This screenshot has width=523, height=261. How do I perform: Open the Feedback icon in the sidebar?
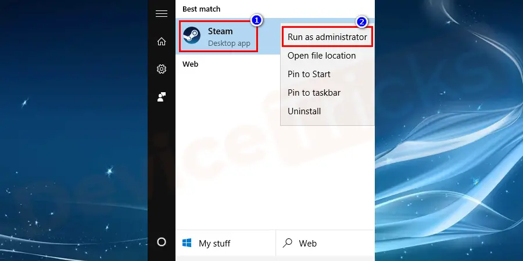pyautogui.click(x=162, y=97)
